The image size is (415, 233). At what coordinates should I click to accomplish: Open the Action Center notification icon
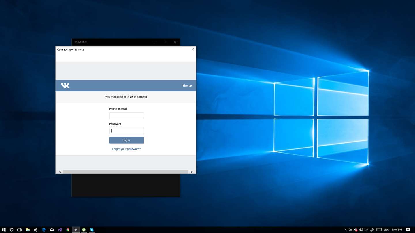408,230
